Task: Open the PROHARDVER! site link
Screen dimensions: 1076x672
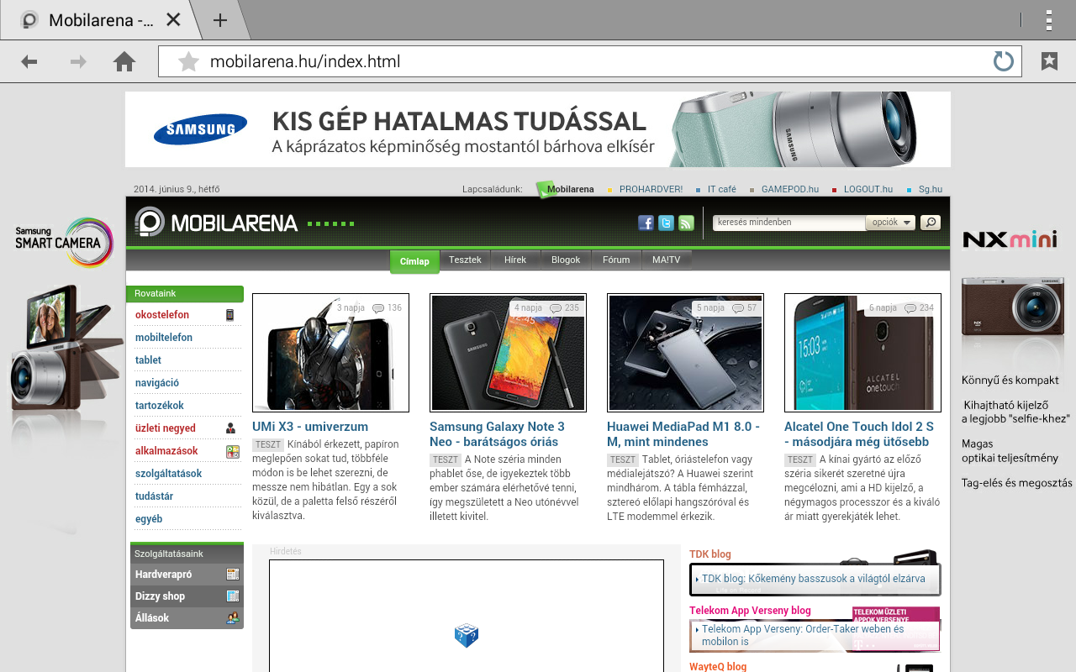Action: (651, 190)
